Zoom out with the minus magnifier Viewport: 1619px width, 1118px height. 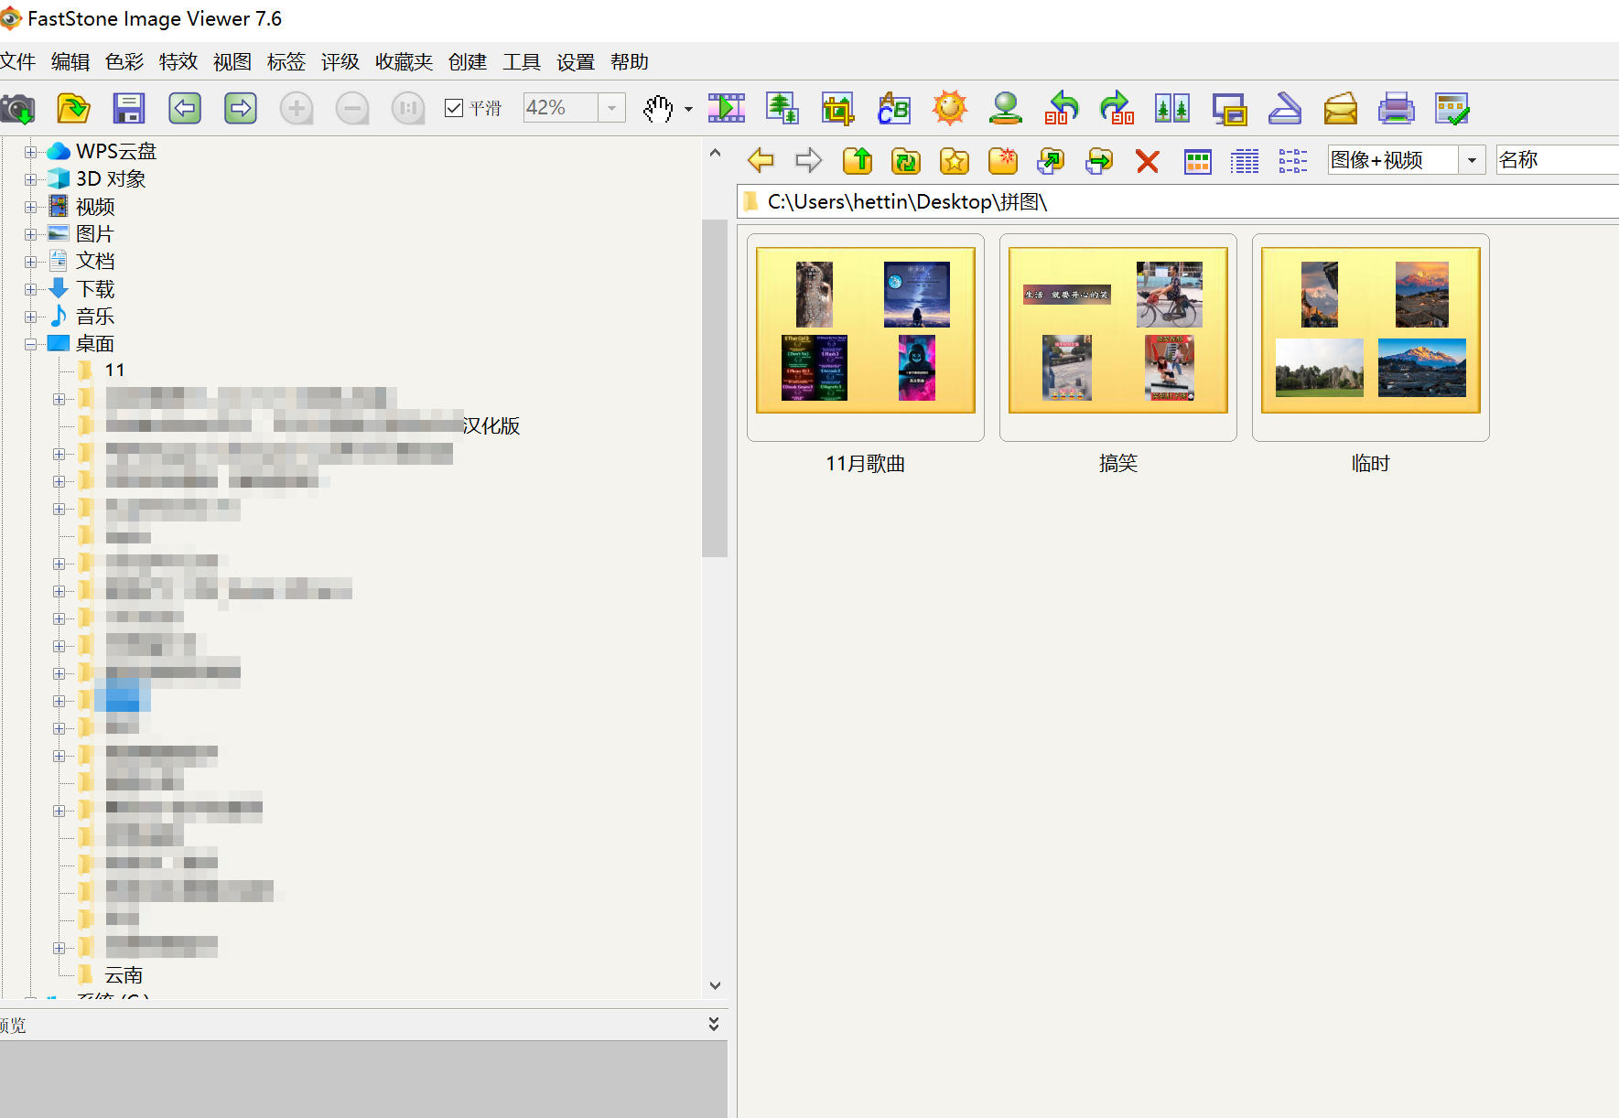click(352, 109)
